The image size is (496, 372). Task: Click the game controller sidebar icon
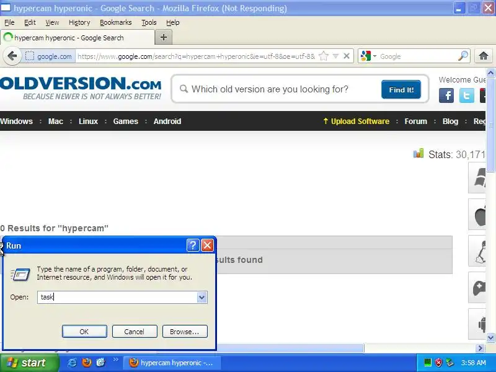pyautogui.click(x=477, y=287)
